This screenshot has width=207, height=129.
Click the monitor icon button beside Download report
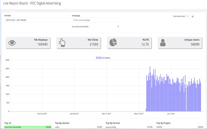click(x=193, y=16)
